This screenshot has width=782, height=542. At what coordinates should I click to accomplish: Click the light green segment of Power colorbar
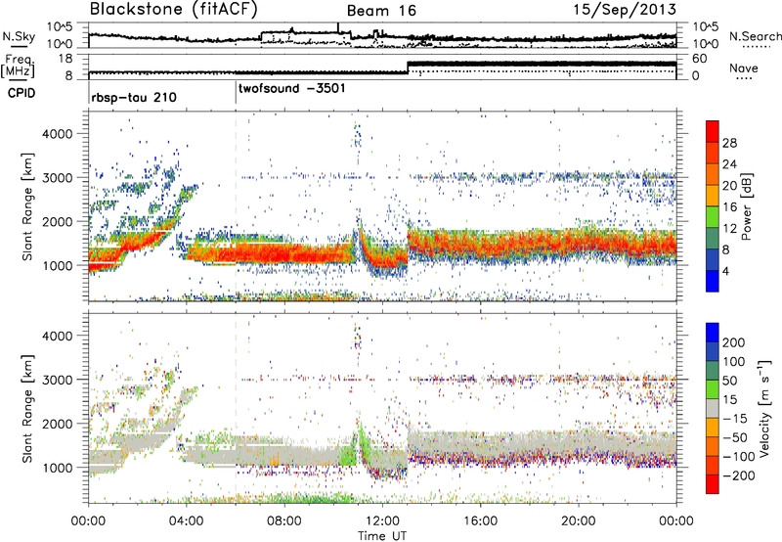pyautogui.click(x=713, y=216)
